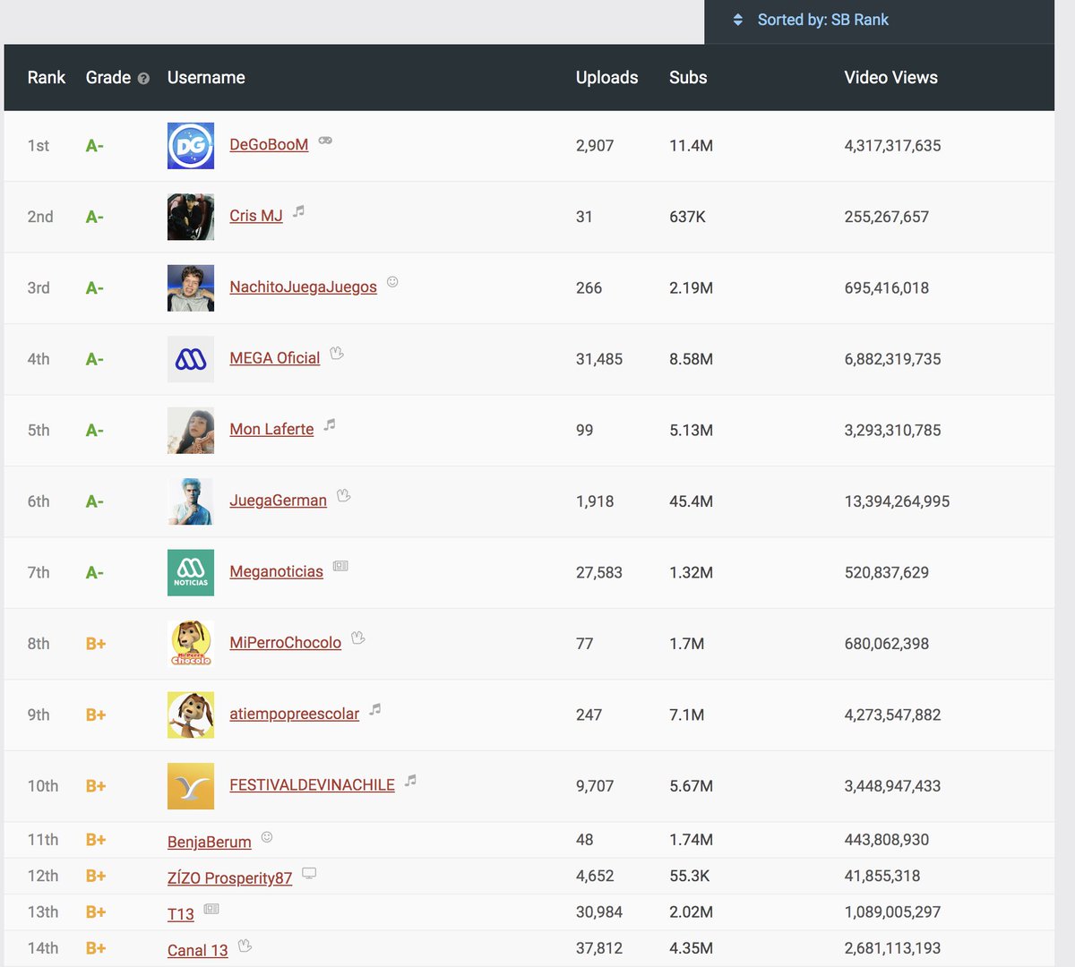Click the entertainment icon beside JuegaGerman
The width and height of the screenshot is (1075, 967).
pyautogui.click(x=343, y=495)
